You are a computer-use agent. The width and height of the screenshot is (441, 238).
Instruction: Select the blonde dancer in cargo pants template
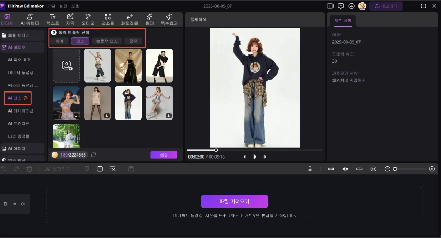click(97, 66)
